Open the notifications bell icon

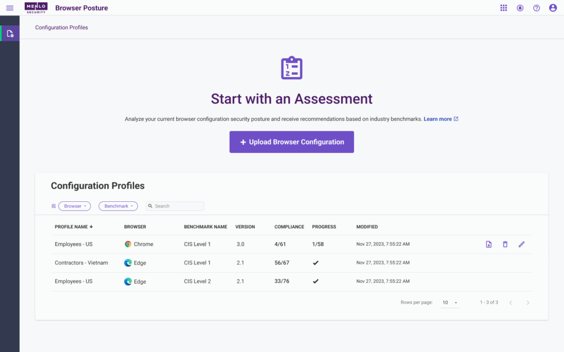click(520, 8)
